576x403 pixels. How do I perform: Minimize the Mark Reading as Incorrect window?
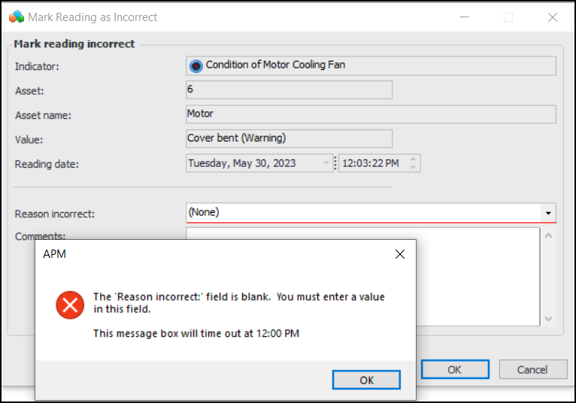464,17
